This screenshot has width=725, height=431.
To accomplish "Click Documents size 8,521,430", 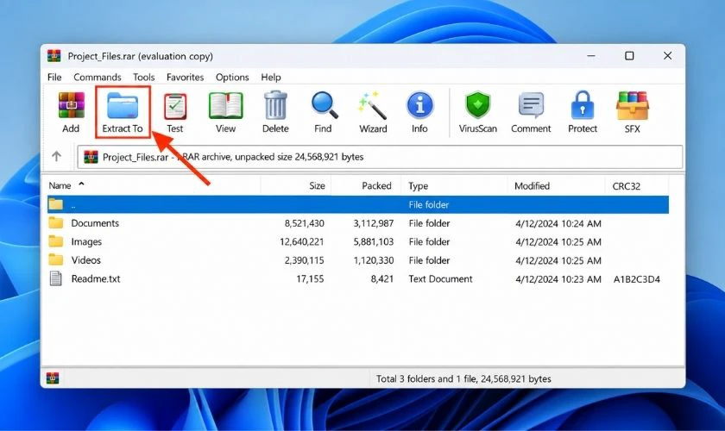I will [304, 223].
